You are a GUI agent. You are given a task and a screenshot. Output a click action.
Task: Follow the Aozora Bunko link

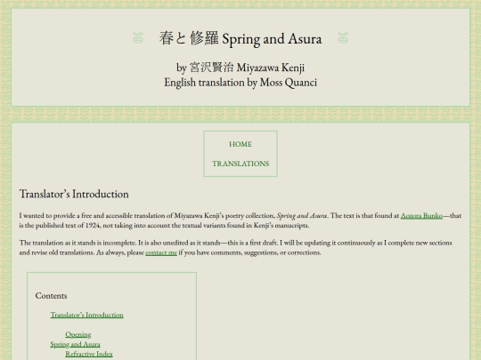coord(421,215)
